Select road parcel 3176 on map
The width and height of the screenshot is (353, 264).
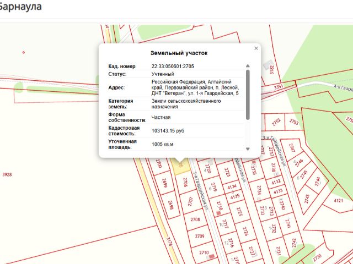[x=169, y=242]
